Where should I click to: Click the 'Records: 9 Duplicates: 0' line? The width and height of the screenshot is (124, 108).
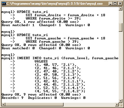coord(43,98)
